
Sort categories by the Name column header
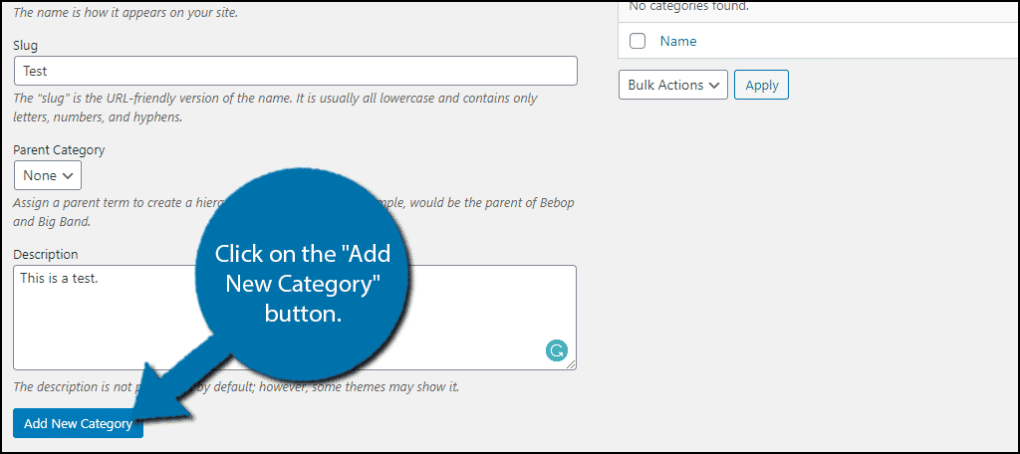[677, 41]
